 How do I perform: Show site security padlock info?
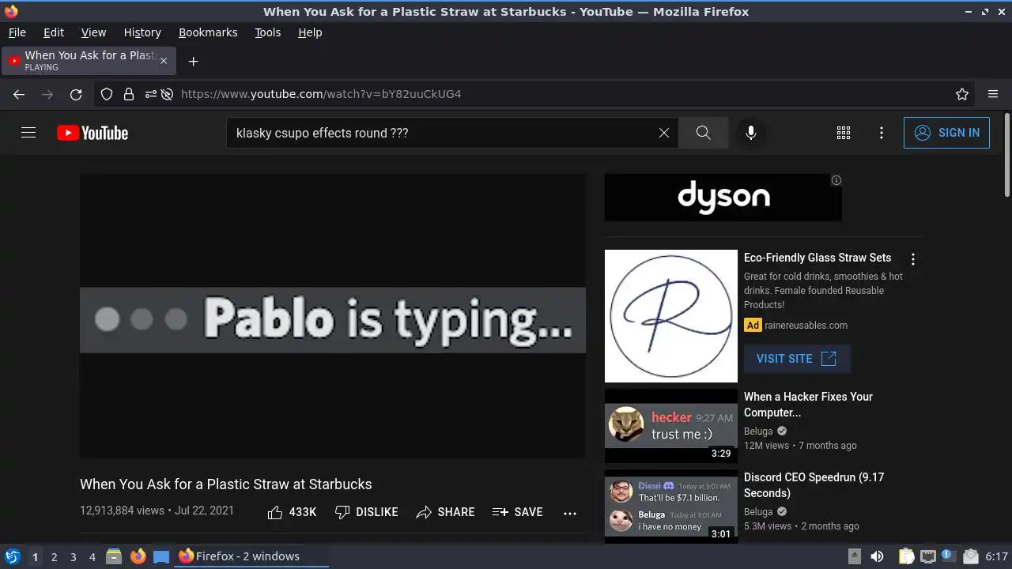click(128, 94)
